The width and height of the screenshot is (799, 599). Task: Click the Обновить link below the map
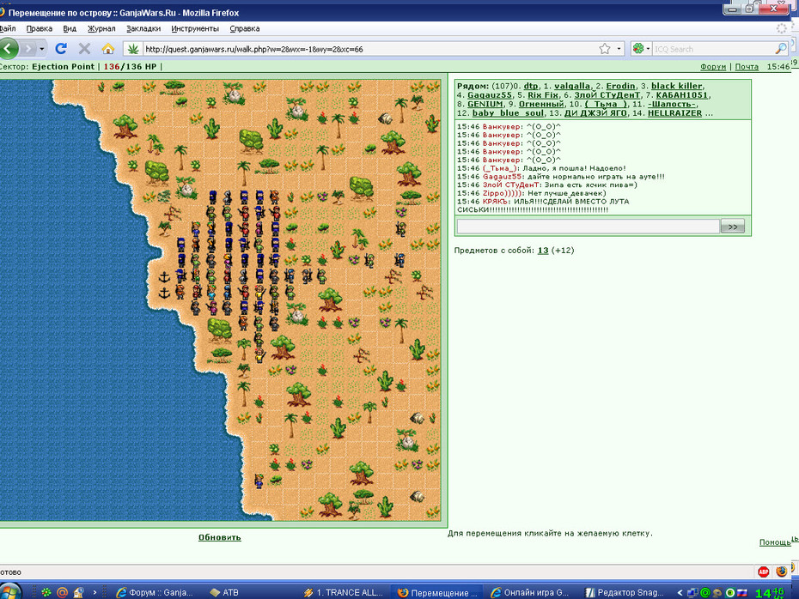click(x=220, y=537)
